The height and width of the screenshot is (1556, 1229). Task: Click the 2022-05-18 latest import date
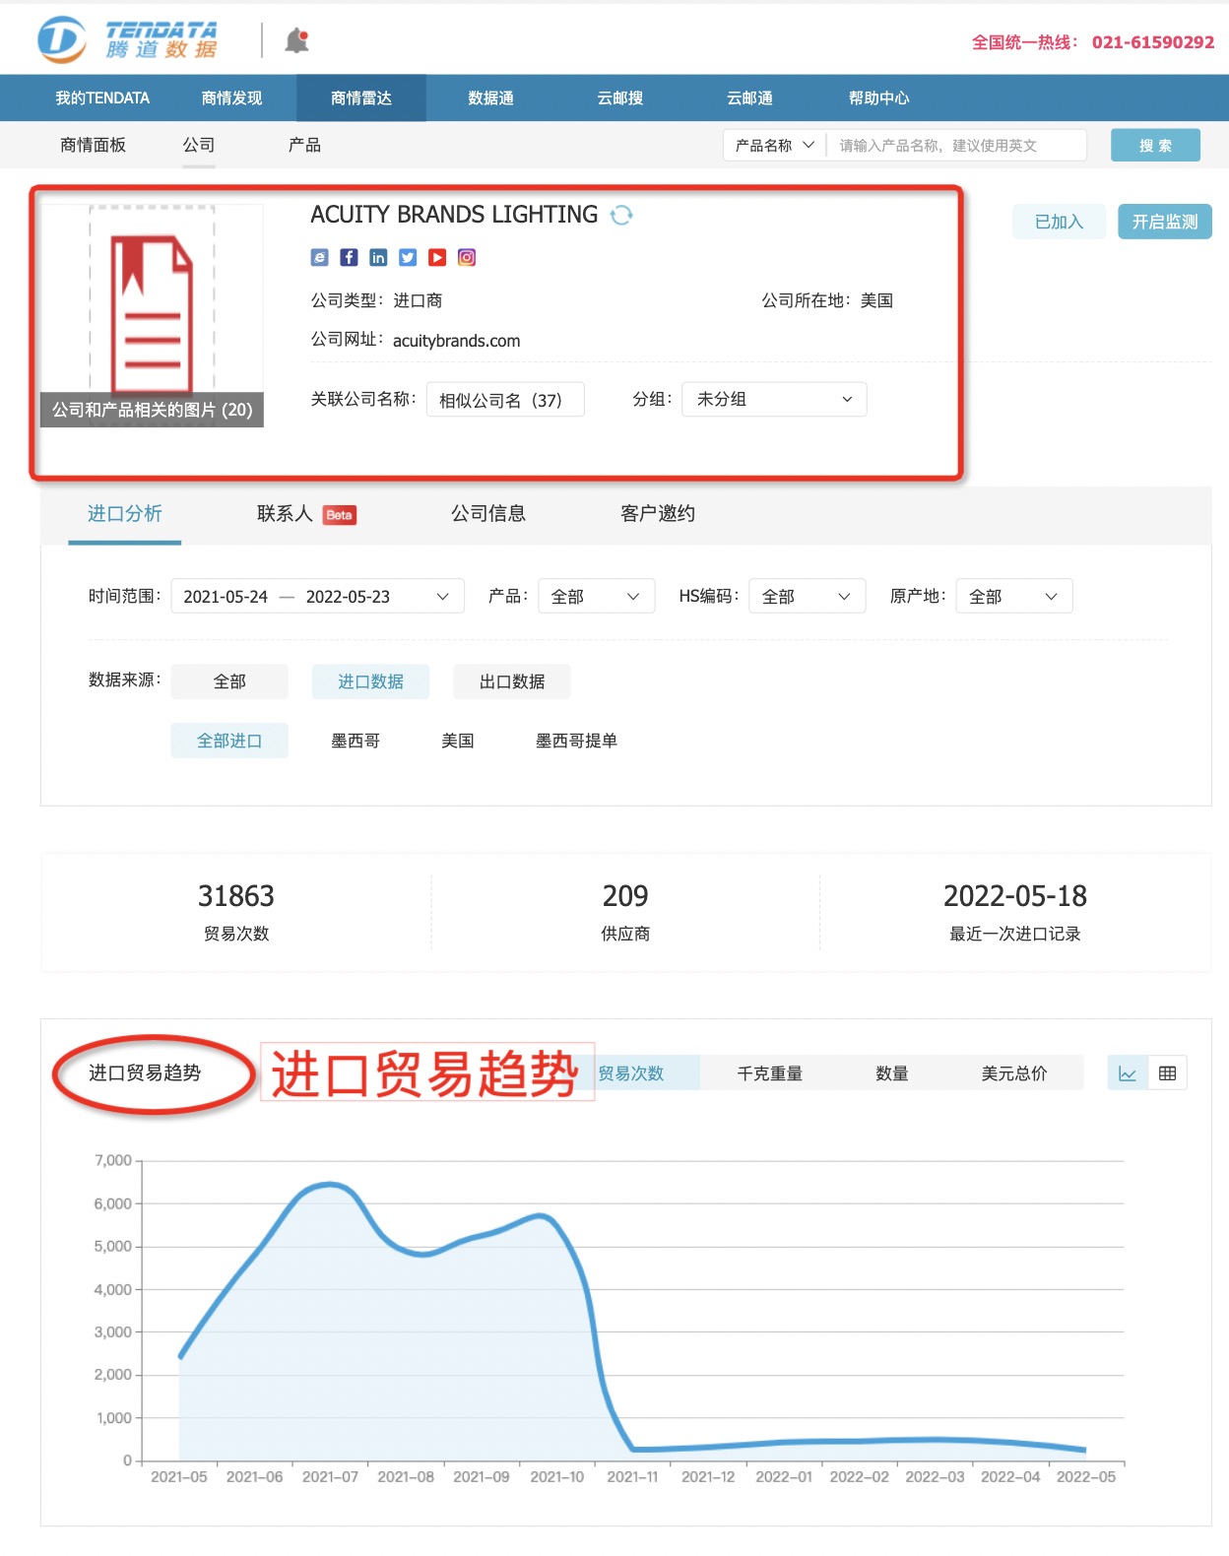(1015, 896)
